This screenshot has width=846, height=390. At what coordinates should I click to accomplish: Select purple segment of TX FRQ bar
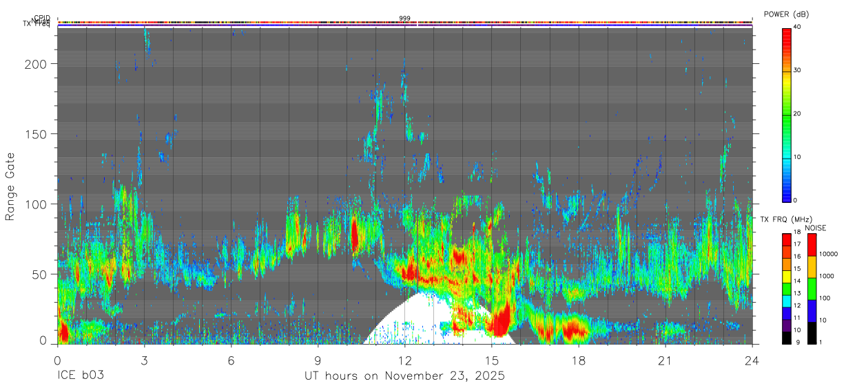(787, 325)
